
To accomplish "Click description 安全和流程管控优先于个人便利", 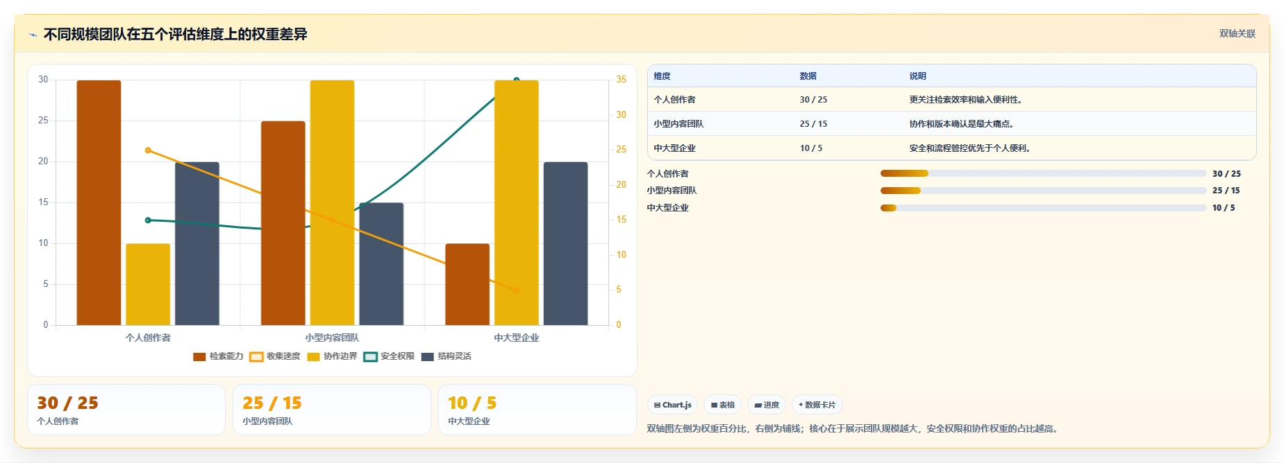I will tap(969, 148).
